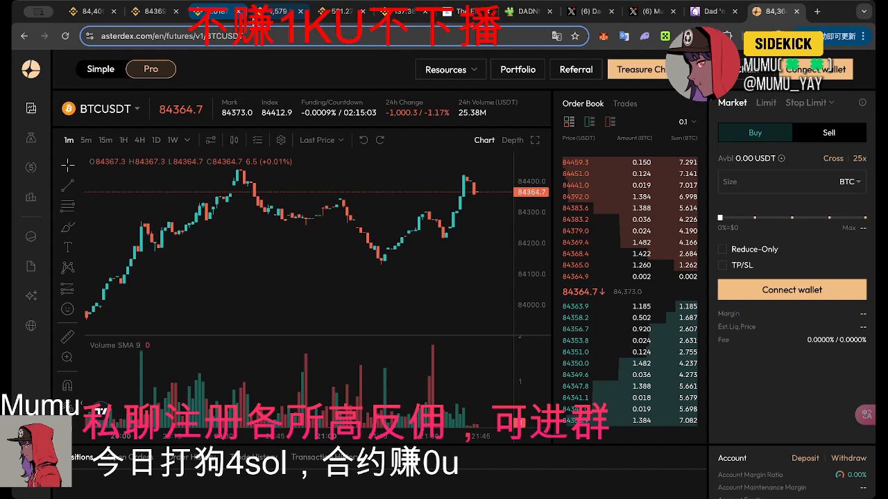
Task: Open the Aster logo home icon
Action: pyautogui.click(x=31, y=69)
